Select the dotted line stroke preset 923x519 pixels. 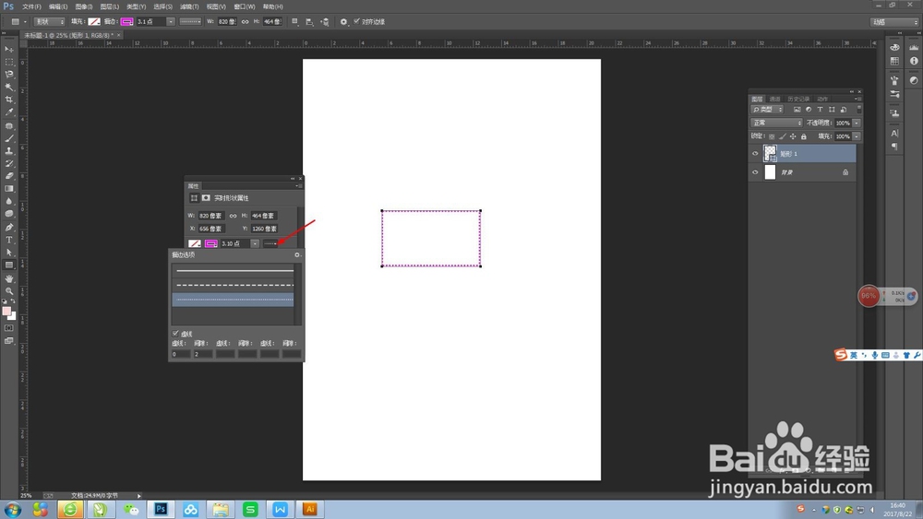click(234, 300)
